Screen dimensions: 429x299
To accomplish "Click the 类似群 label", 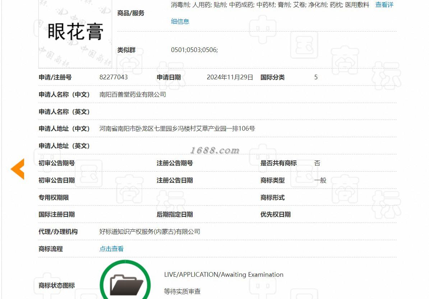I will (x=126, y=50).
